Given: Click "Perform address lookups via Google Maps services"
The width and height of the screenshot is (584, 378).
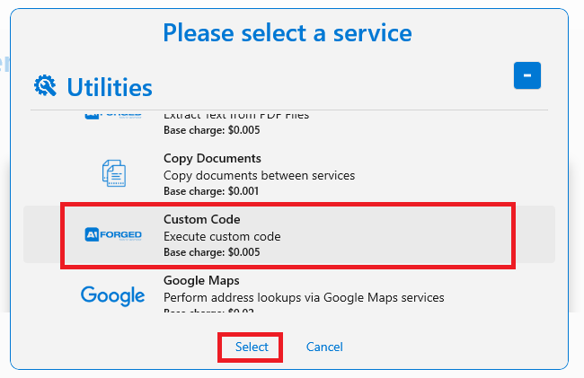Looking at the screenshot, I should pyautogui.click(x=304, y=297).
